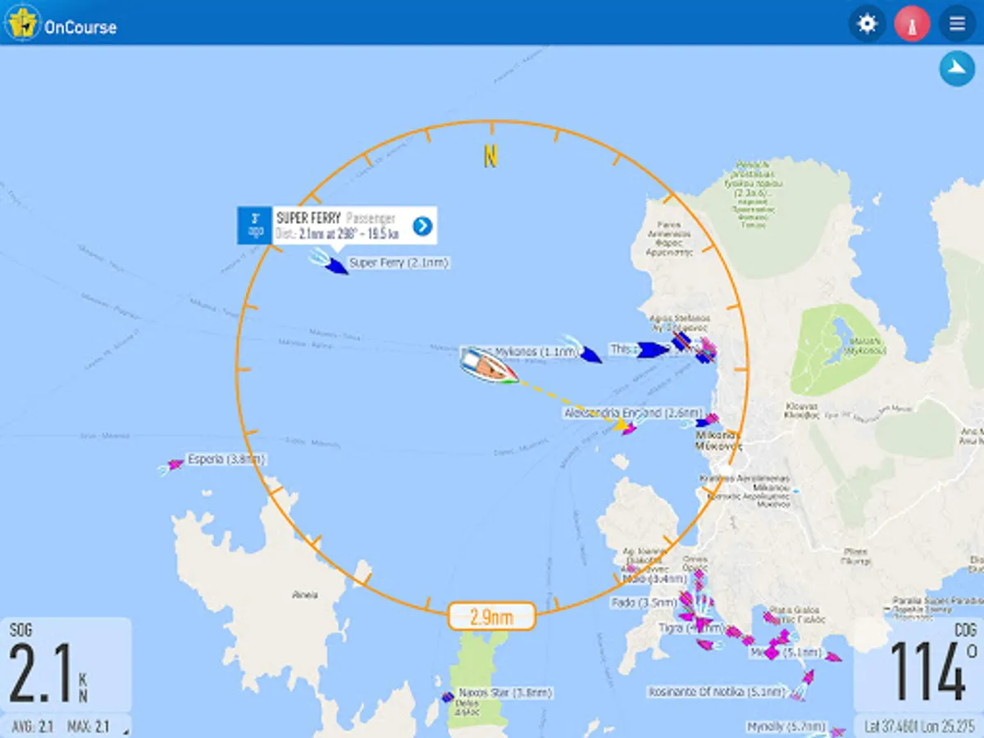
Task: Select blue vessel icon beside Mykonos (1.1nm) label
Action: tap(590, 354)
